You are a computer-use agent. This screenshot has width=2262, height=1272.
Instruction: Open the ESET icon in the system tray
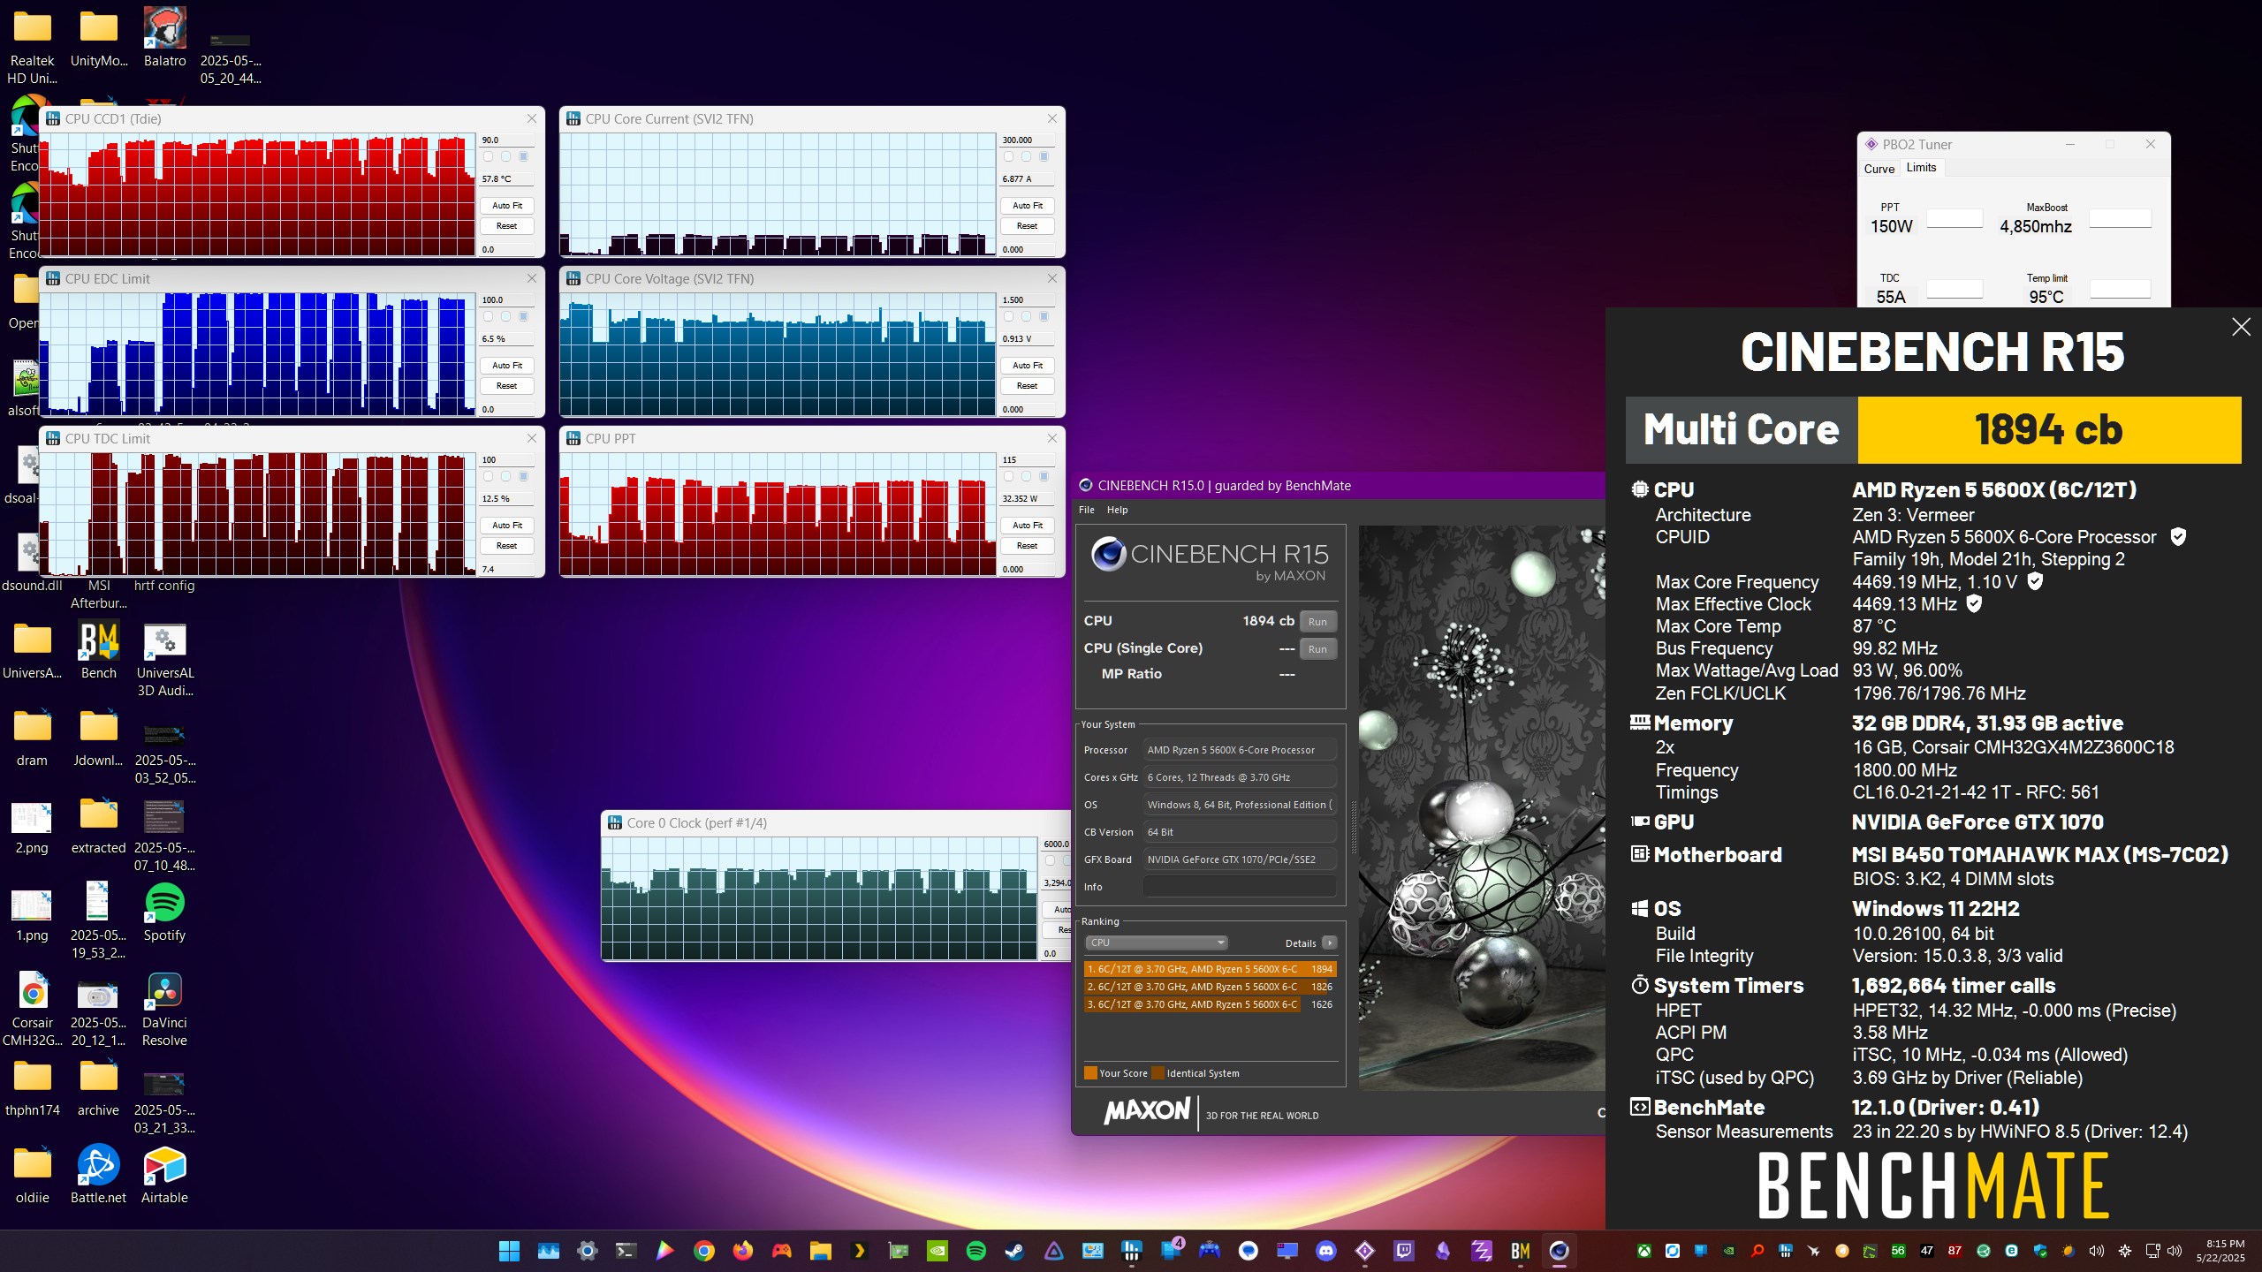click(2011, 1251)
